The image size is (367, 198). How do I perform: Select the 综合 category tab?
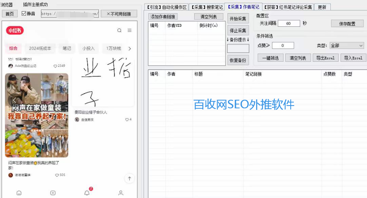13,48
